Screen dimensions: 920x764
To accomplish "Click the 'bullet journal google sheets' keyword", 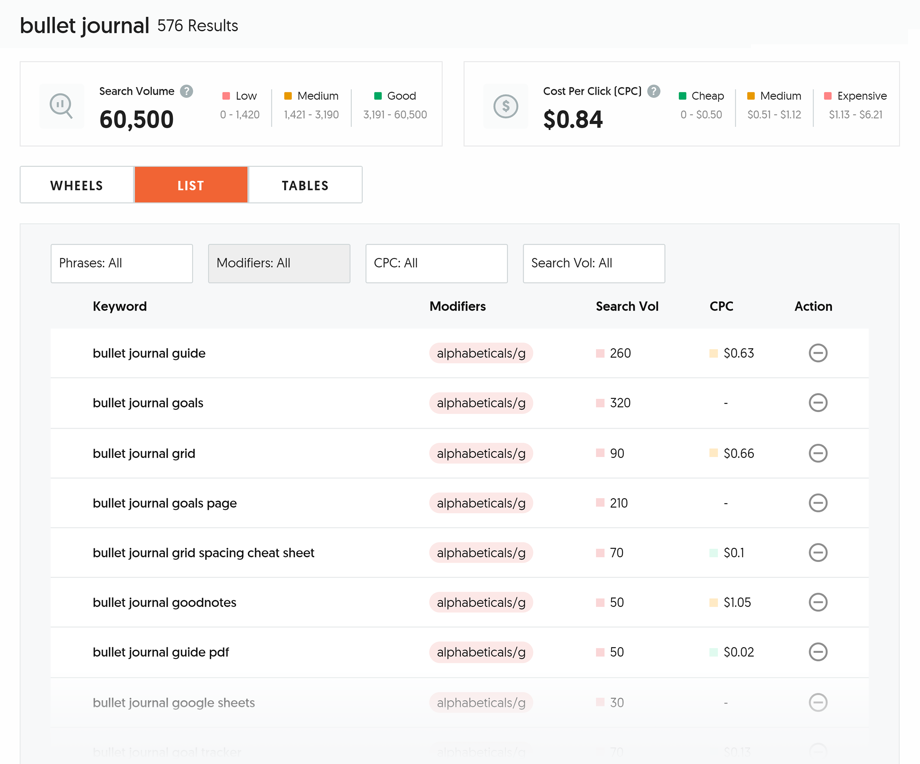I will pyautogui.click(x=173, y=702).
